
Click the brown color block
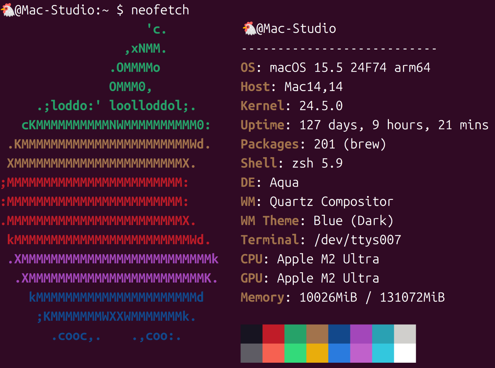[x=317, y=334]
